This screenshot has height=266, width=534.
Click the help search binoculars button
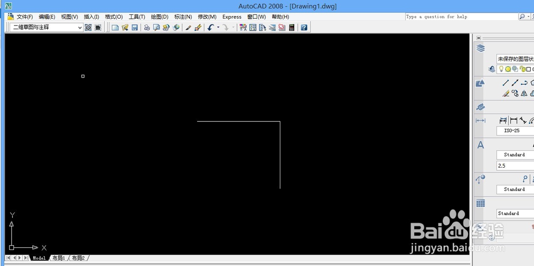[522, 17]
